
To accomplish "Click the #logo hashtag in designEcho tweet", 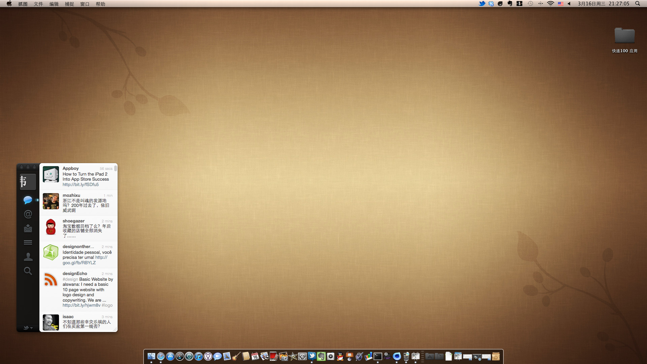I will coord(107,305).
